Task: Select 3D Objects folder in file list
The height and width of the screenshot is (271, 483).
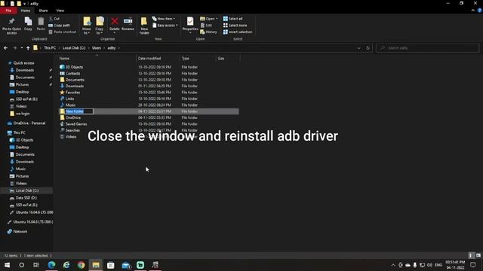Action: click(x=74, y=67)
